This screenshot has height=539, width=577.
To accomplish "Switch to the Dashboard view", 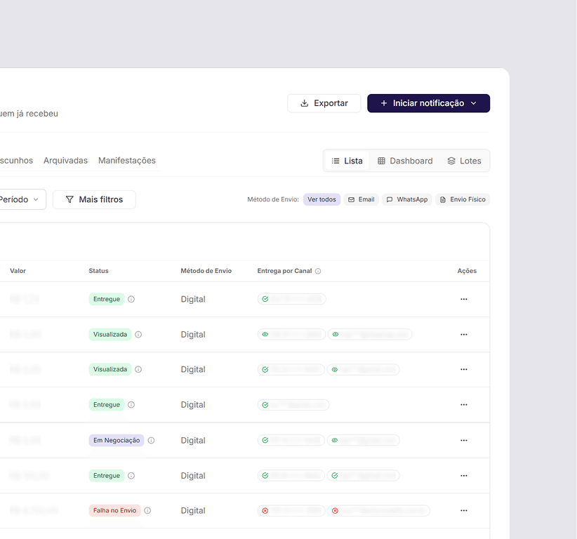I will (405, 161).
